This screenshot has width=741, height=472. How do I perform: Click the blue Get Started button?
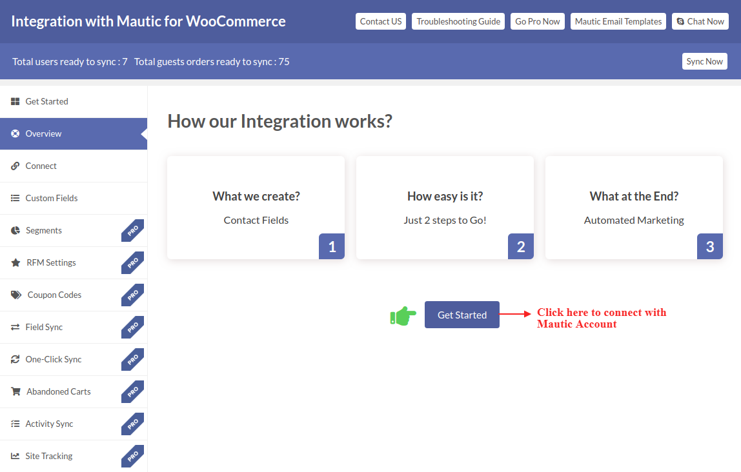[462, 315]
